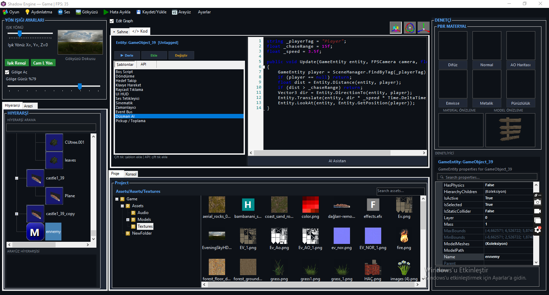This screenshot has height=295, width=549.
Task: Click the video record overlay icon
Action: point(538,211)
